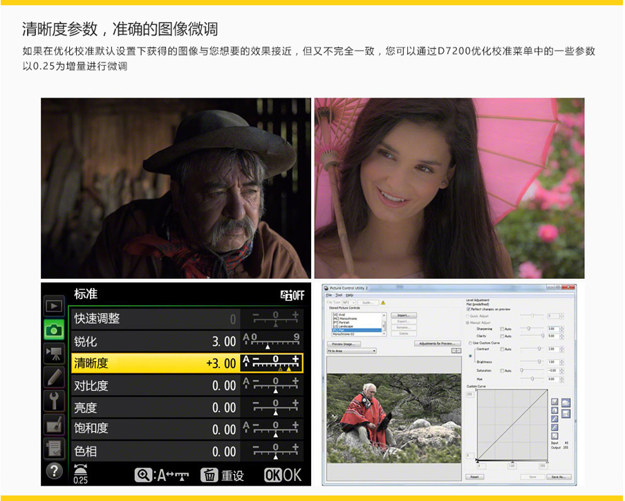Viewport: 625px width, 501px height.
Task: Select the Contrast/Brightness bracket radio button
Action: pyautogui.click(x=470, y=356)
